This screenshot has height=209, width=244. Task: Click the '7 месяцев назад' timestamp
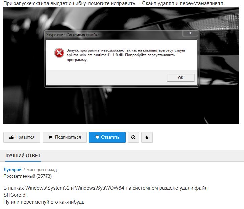(40, 169)
